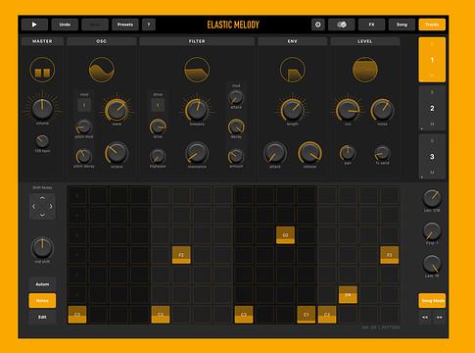Click the D4 note cell in the grid

348,295
